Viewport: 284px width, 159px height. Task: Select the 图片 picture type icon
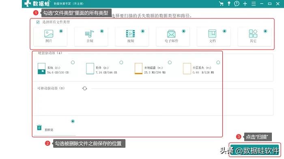point(49,33)
